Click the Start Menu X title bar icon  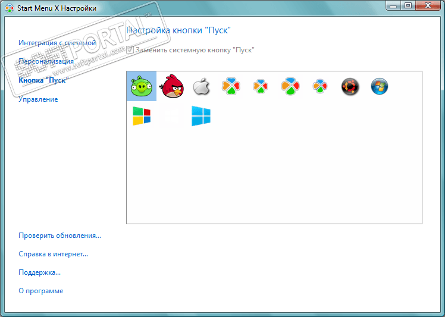coord(10,8)
